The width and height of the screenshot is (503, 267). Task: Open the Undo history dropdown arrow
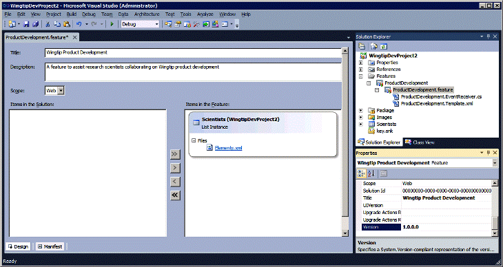pyautogui.click(x=86, y=24)
